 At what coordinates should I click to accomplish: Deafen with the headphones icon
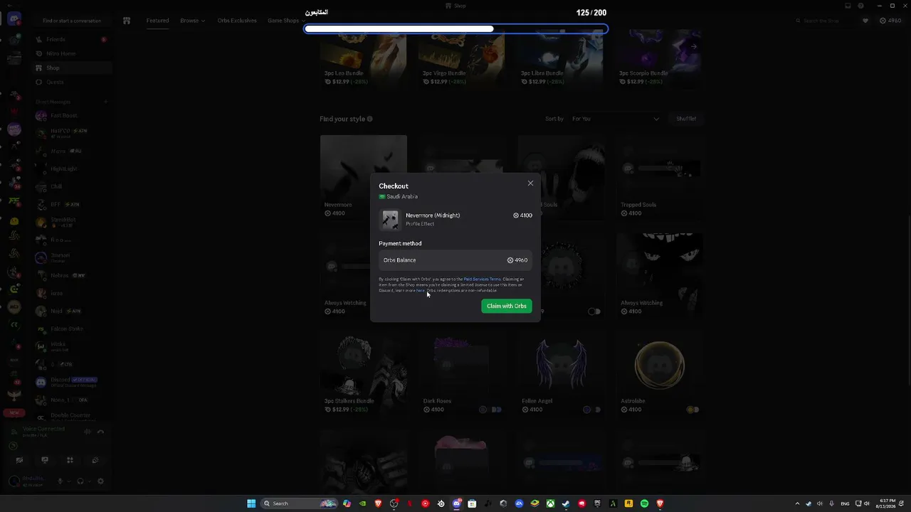coord(80,481)
